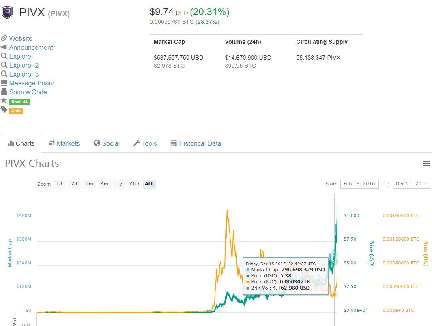Click the 0.00059761 BTC price text
Viewport: 432px width, 326px height.
click(172, 22)
